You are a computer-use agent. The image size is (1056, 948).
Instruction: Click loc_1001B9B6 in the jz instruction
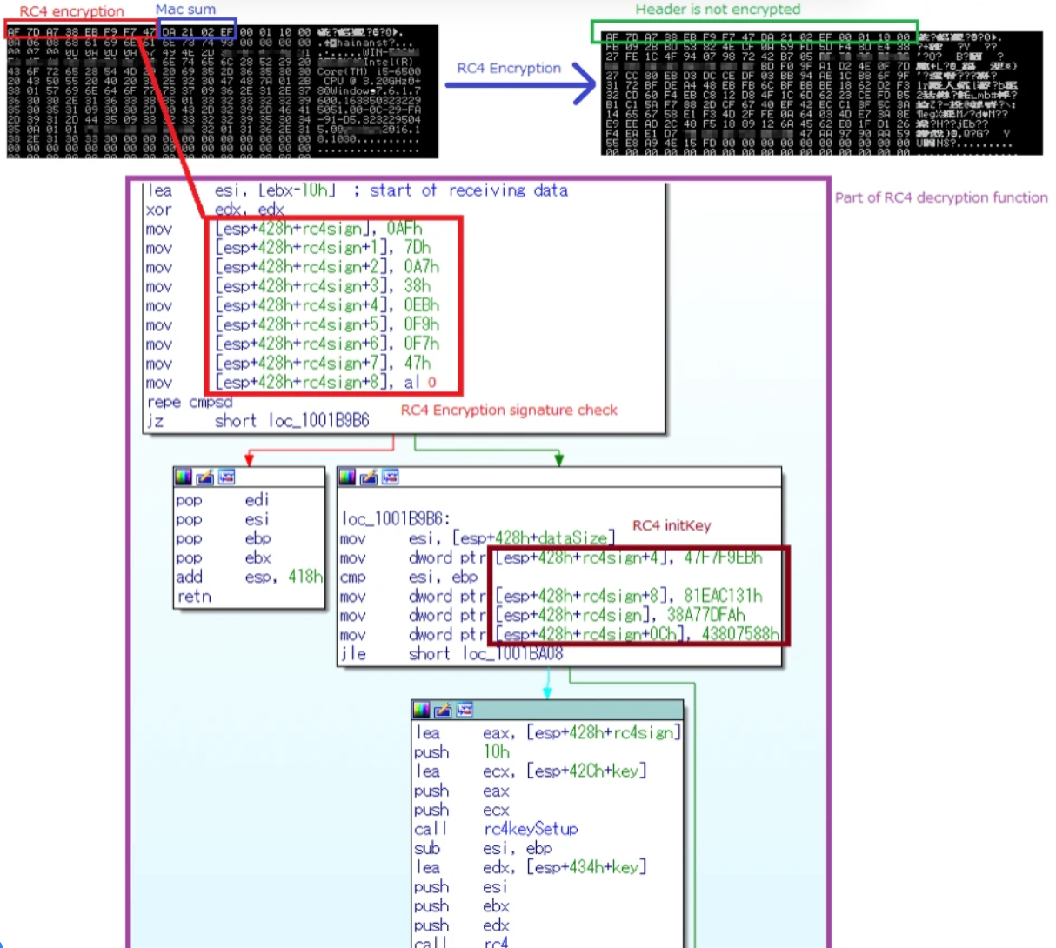click(x=318, y=421)
